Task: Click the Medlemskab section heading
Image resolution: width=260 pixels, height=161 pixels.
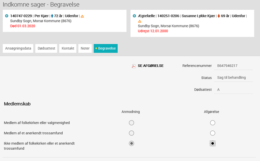Action: pos(17,104)
